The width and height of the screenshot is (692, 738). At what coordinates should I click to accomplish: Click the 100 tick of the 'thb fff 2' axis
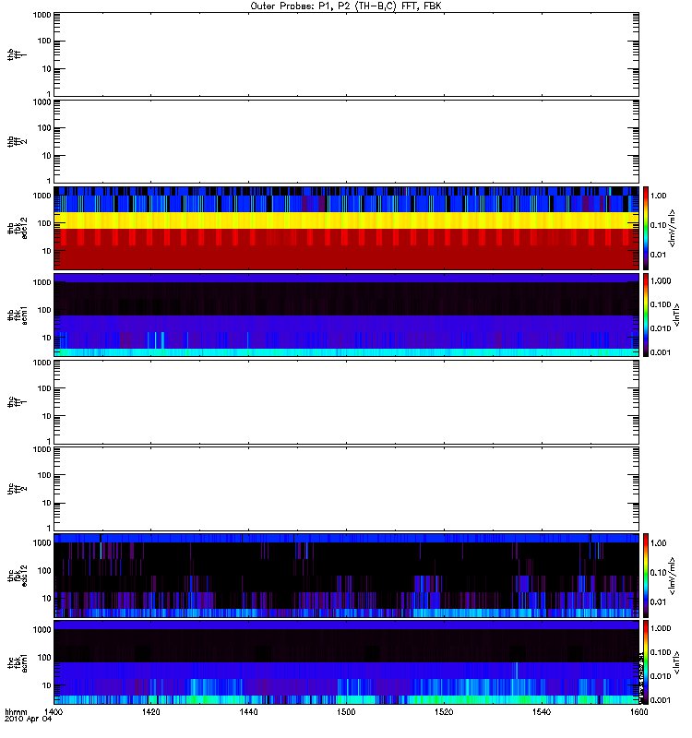(43, 128)
